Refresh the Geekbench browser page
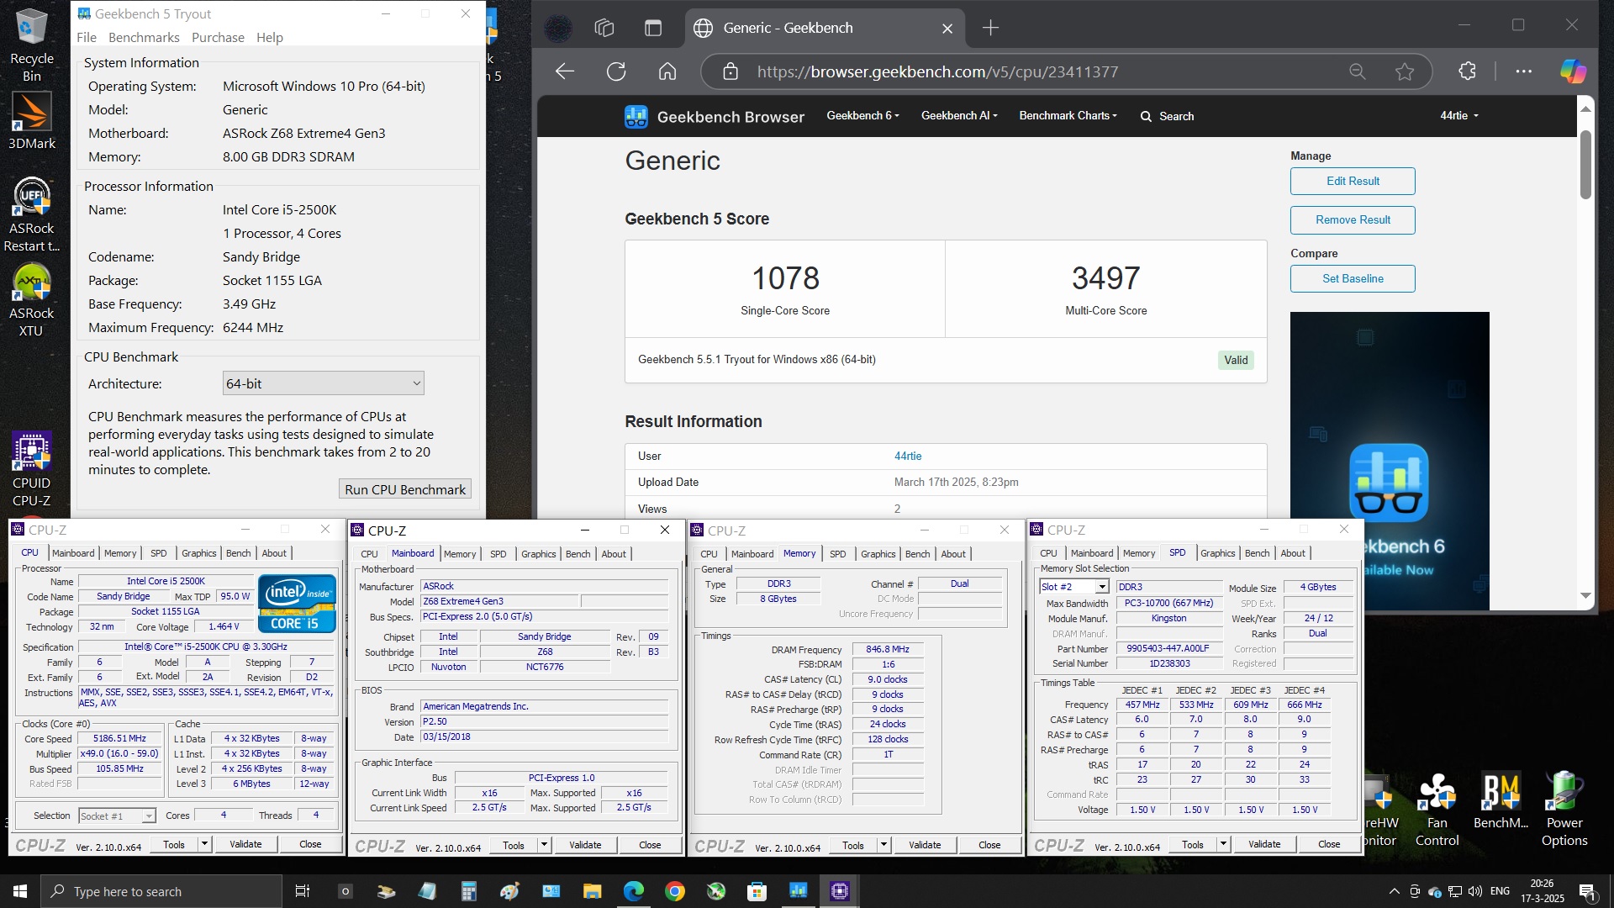Viewport: 1614px width, 908px height. pyautogui.click(x=616, y=71)
